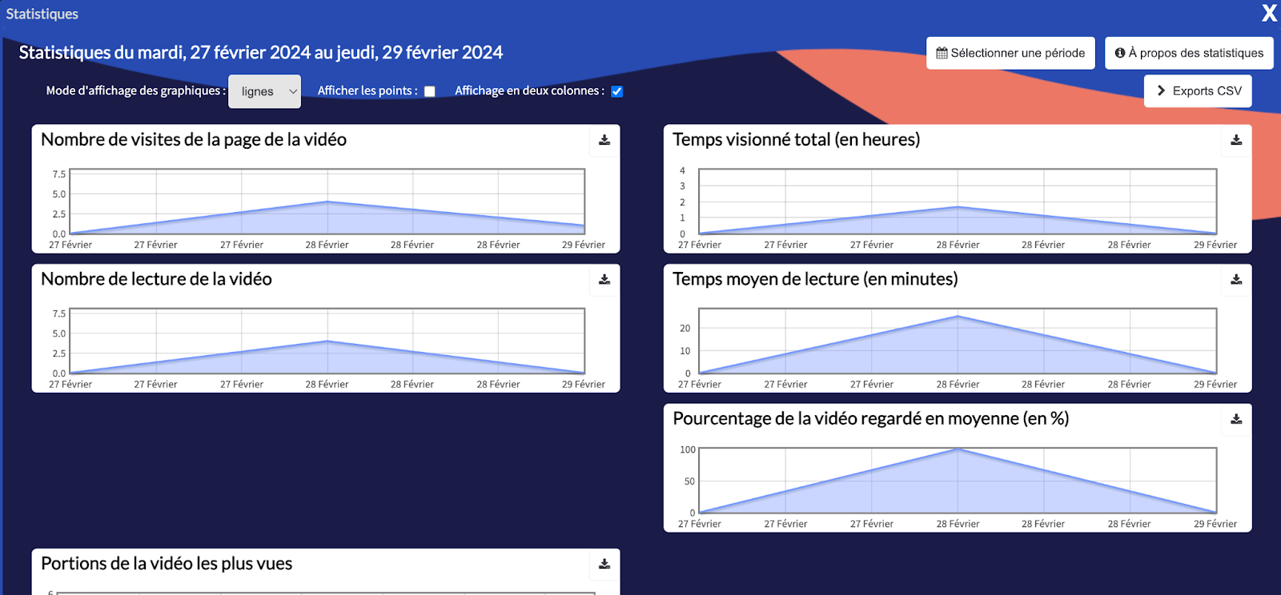Uncheck Affichage en deux colonnes
The height and width of the screenshot is (595, 1281).
click(x=617, y=91)
